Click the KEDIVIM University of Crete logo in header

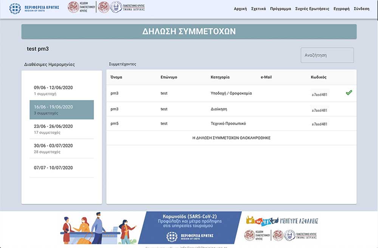[81, 7]
